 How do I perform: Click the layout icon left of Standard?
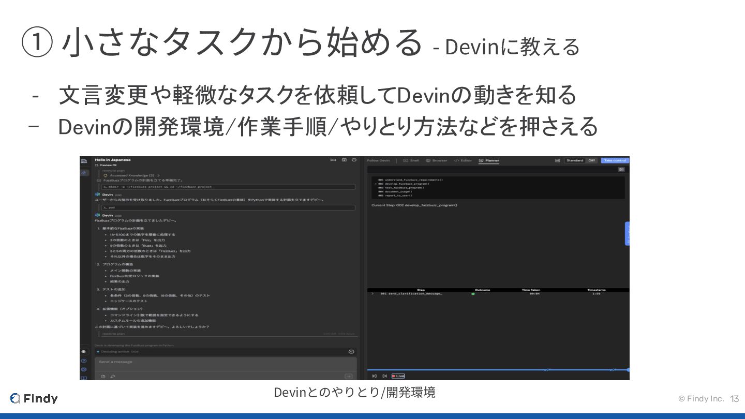point(557,161)
